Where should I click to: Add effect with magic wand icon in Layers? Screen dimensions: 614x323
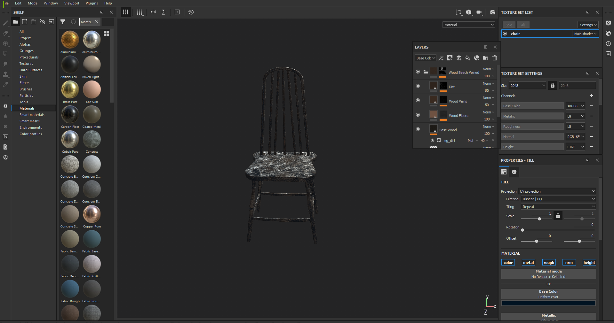coord(441,58)
